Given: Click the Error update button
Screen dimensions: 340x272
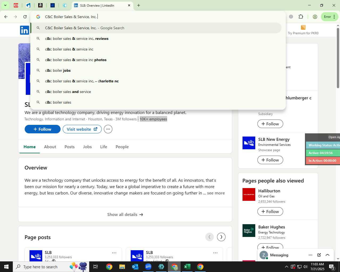Looking at the screenshot, I should (329, 17).
